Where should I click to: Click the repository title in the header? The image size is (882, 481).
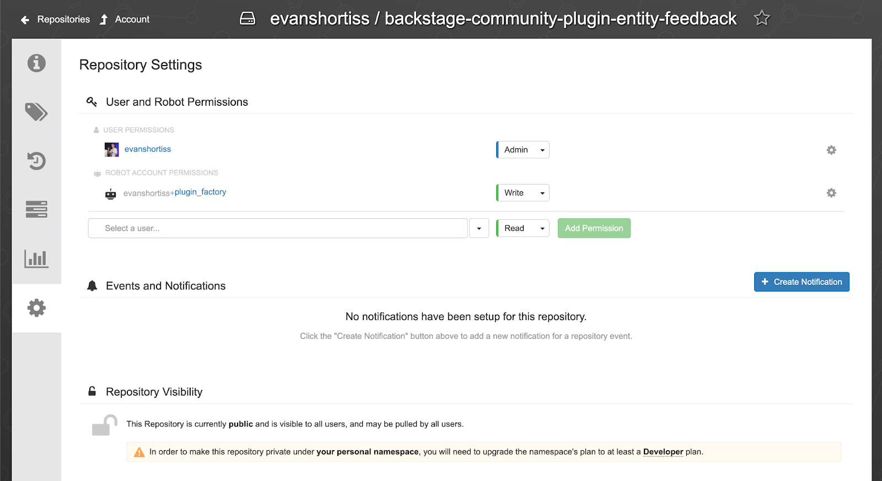pos(503,19)
